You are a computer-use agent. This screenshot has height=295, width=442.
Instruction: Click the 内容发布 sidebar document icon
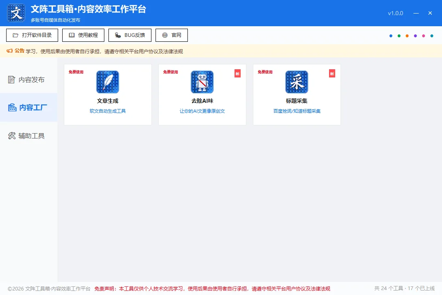11,79
